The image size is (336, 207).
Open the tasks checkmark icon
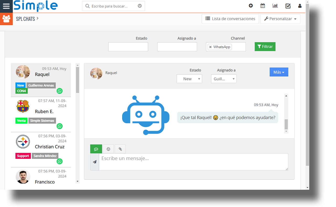tap(288, 6)
